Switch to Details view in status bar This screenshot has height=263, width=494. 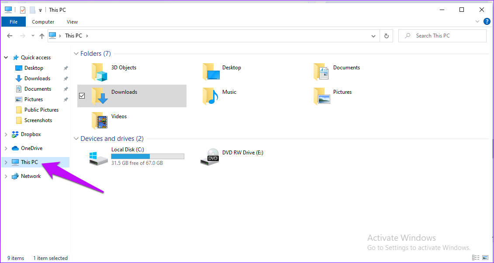coord(476,258)
